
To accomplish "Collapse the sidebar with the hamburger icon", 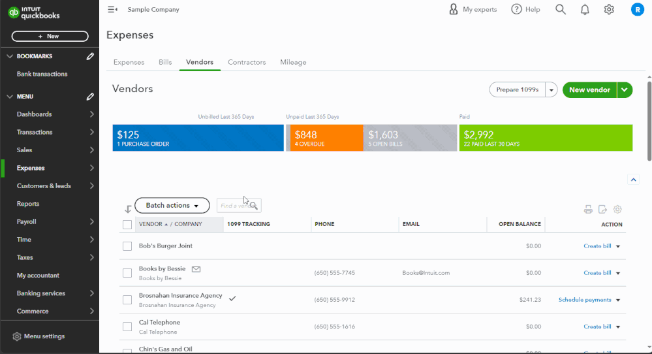I will 112,9.
